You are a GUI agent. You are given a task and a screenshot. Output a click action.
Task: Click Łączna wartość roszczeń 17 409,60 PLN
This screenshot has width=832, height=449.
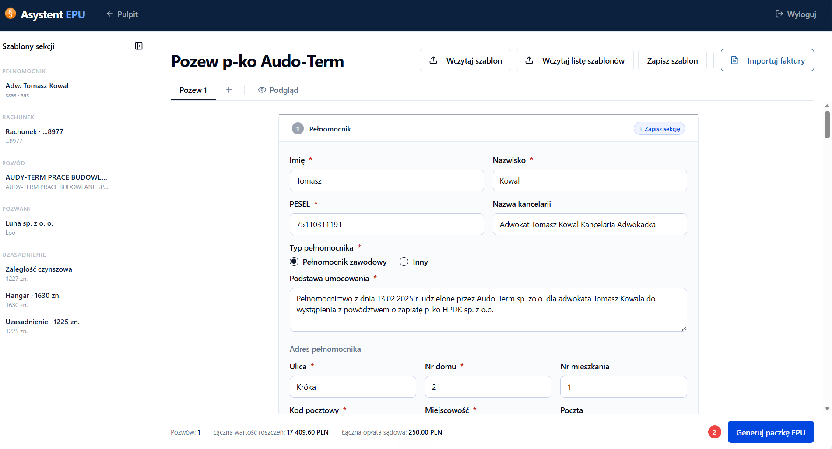pyautogui.click(x=271, y=432)
